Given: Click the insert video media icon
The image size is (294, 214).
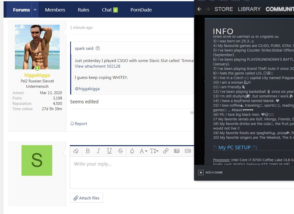Looking at the screenshot, I should [x=188, y=151].
